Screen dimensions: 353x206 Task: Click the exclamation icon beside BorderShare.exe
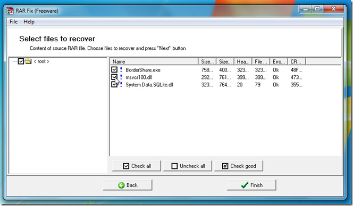pyautogui.click(x=121, y=69)
